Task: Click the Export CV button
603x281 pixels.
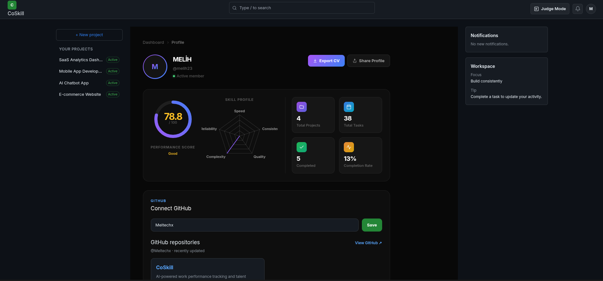Action: coord(326,61)
